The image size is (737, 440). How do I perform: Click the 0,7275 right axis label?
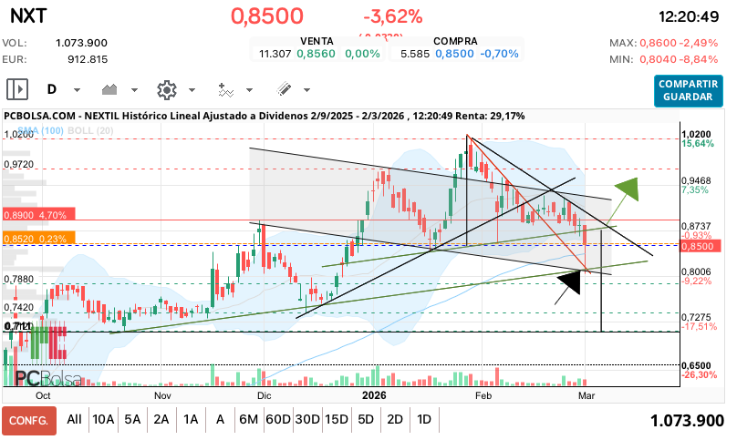coord(696,317)
